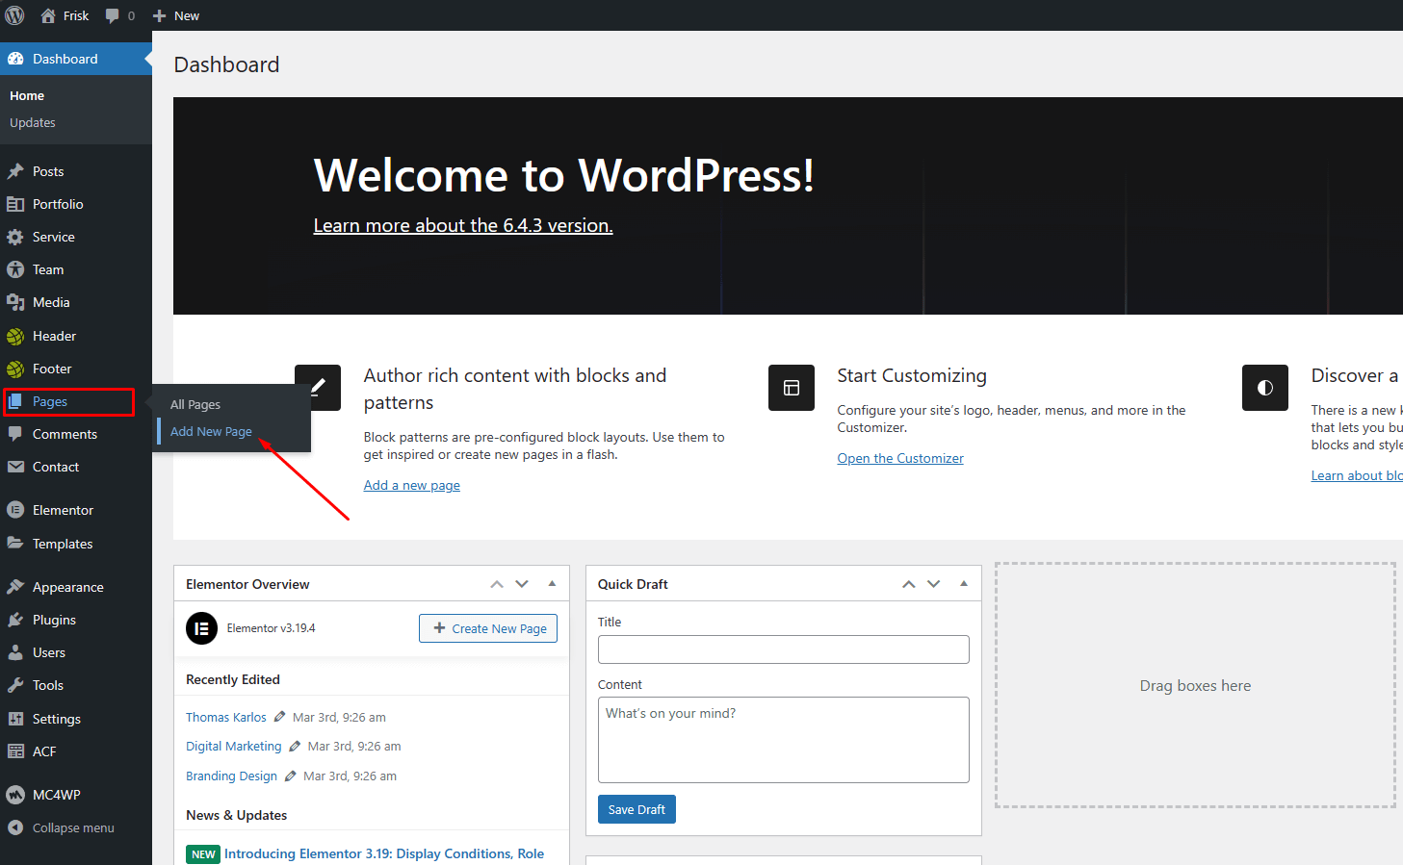Click the Quick Draft Title input field
The height and width of the screenshot is (865, 1403).
[x=783, y=649]
